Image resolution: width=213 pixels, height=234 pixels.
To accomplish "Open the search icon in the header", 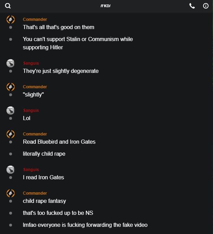I will (x=8, y=6).
